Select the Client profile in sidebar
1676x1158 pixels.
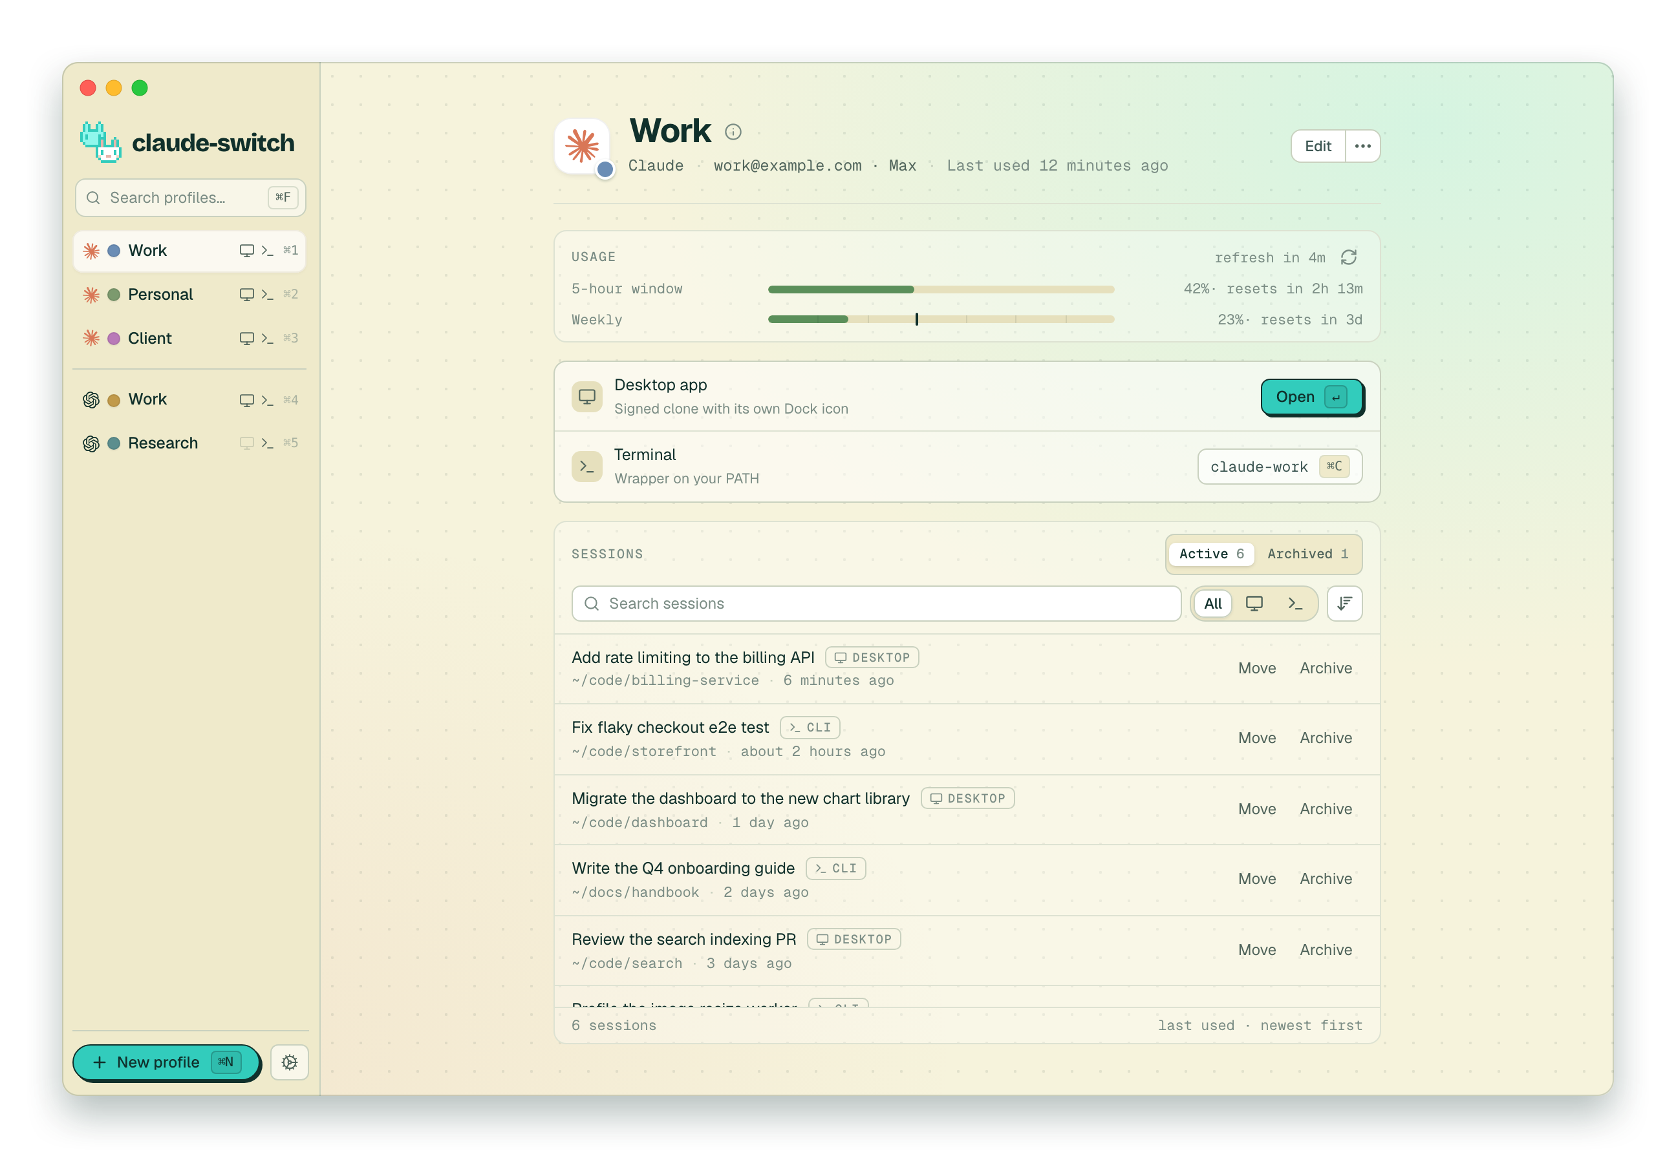[x=189, y=338]
